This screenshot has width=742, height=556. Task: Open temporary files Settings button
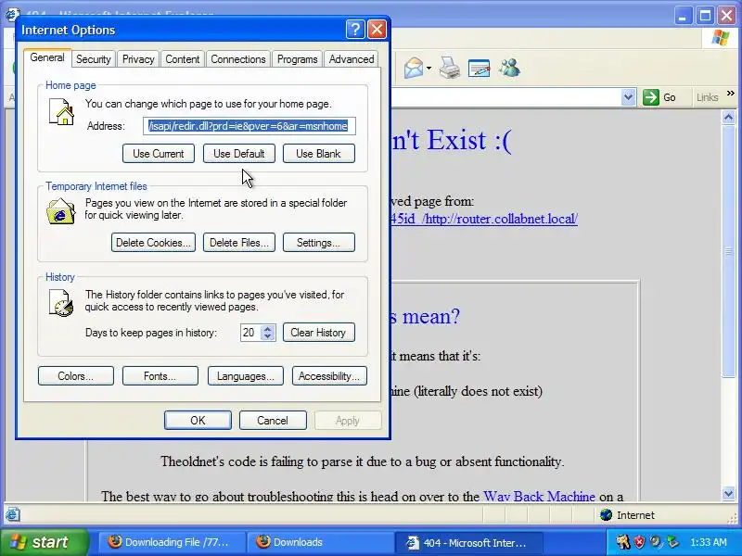[x=318, y=243]
